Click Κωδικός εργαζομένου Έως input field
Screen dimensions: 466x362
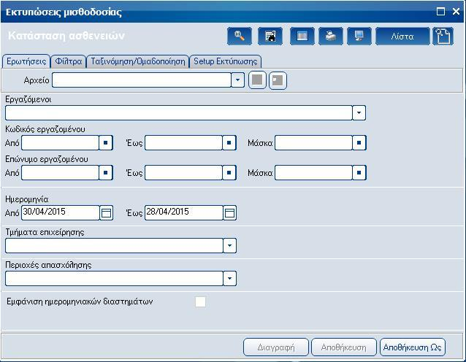click(x=183, y=143)
